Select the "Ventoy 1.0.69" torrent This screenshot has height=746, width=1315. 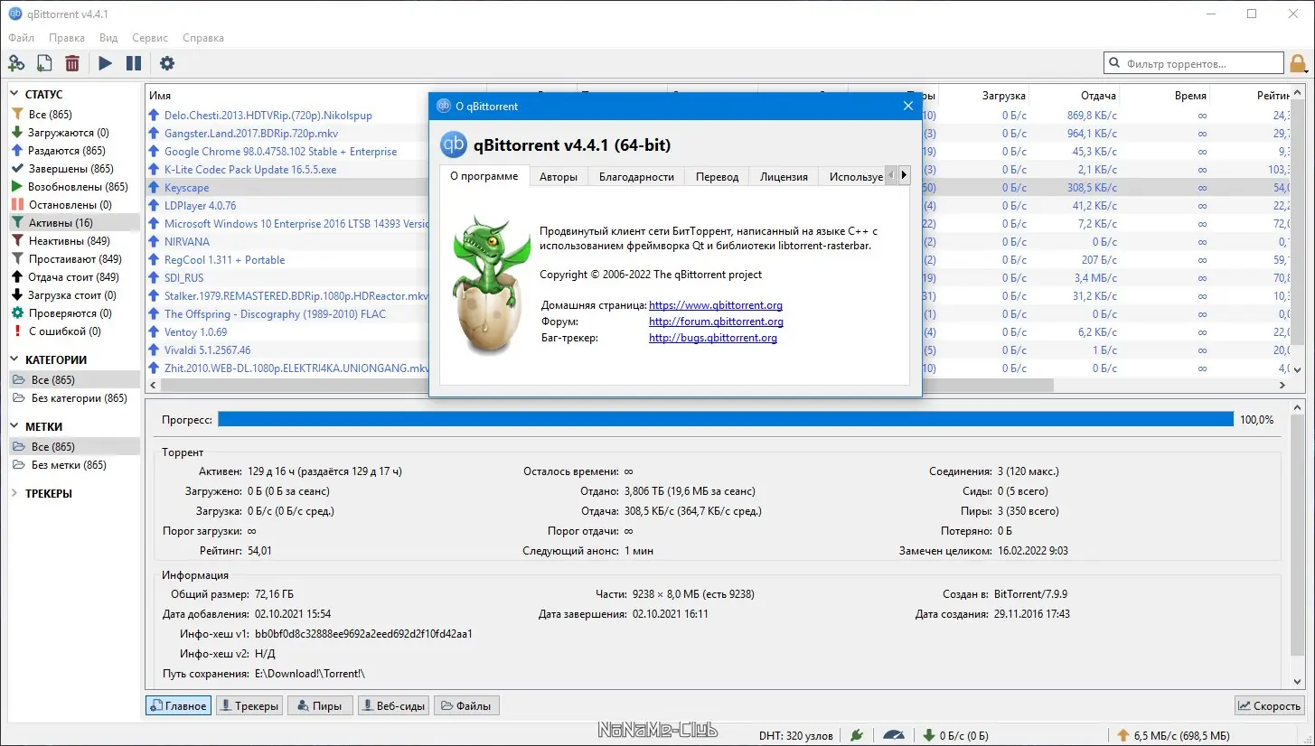click(x=195, y=332)
